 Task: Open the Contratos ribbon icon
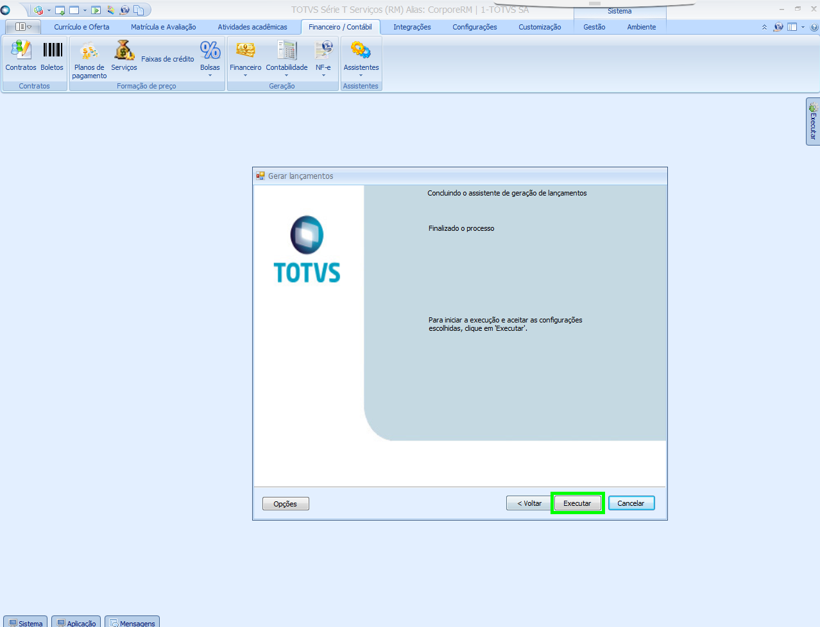(x=21, y=55)
